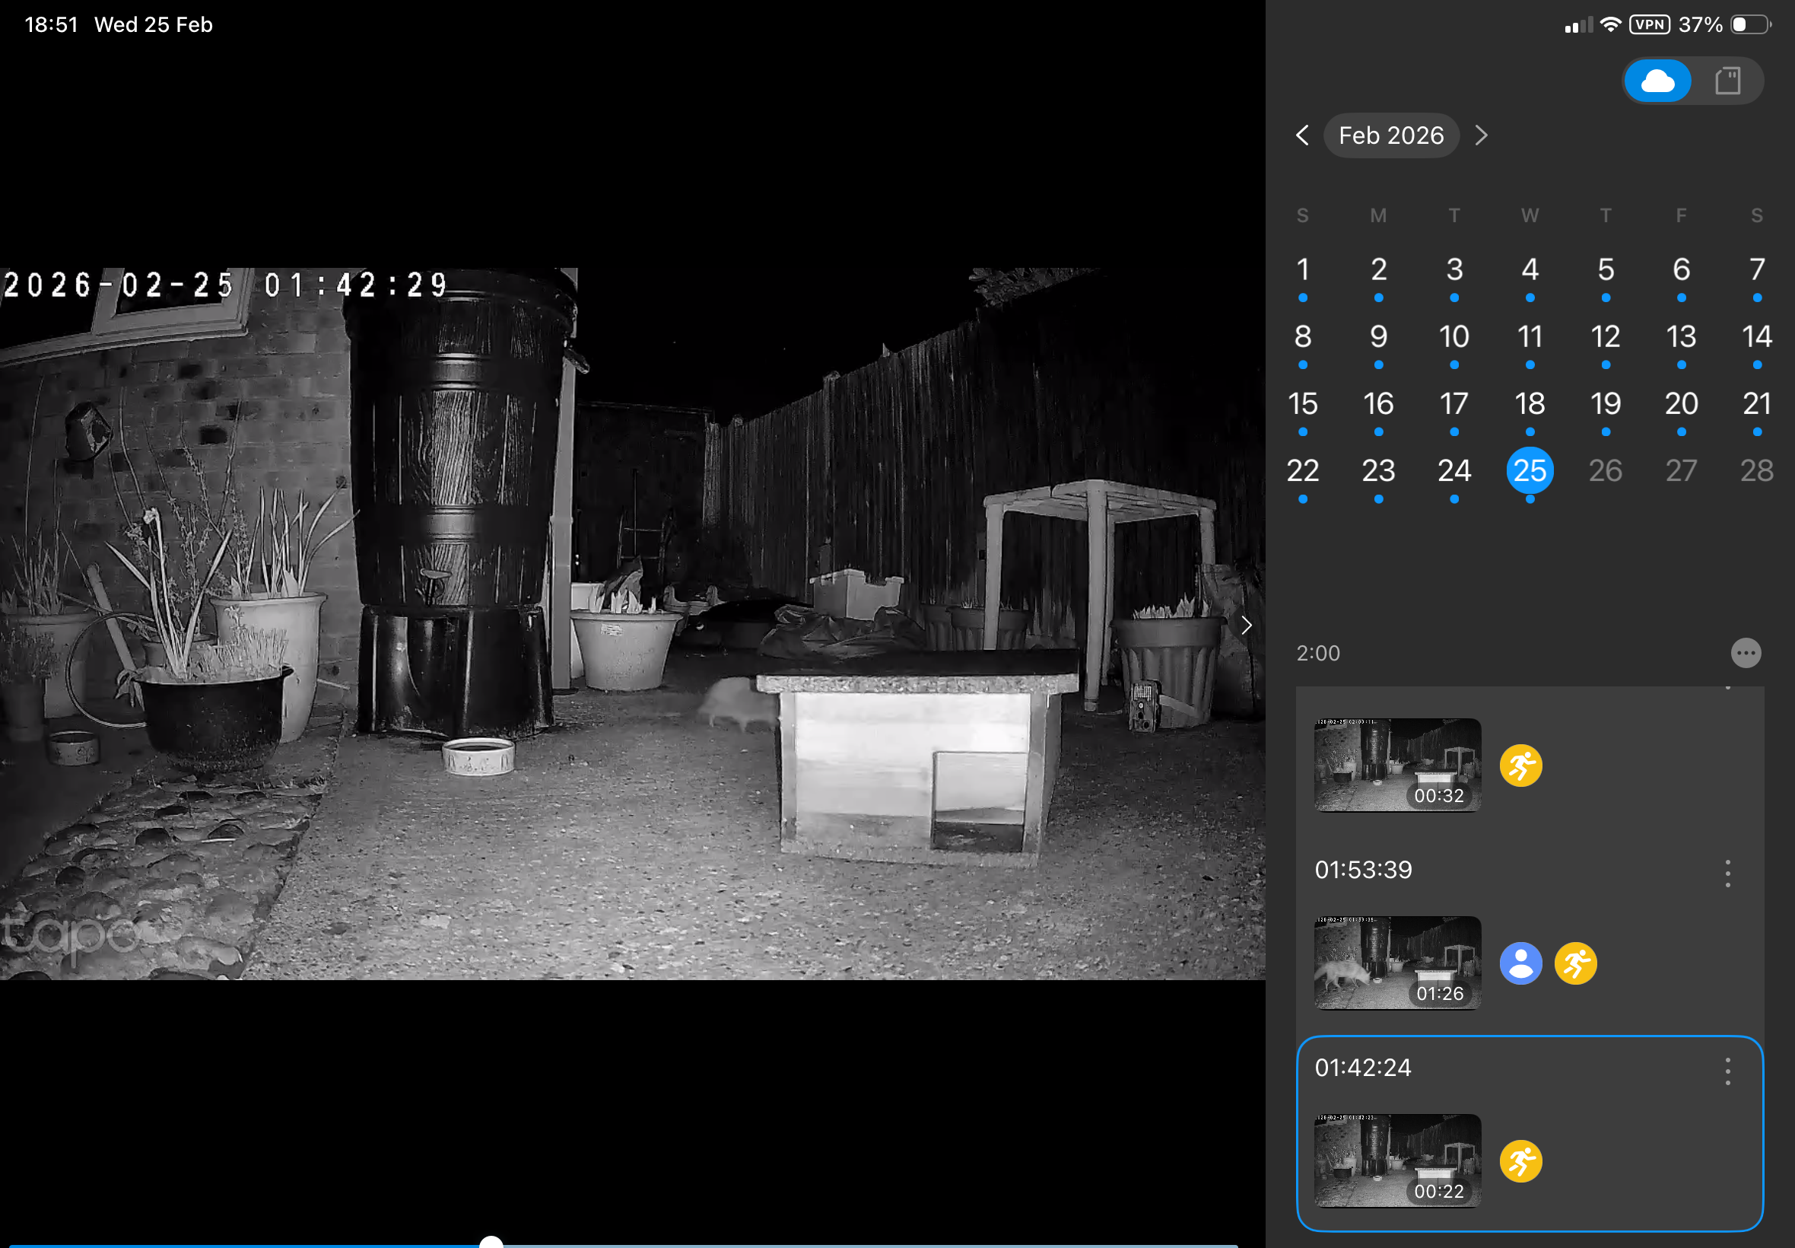
Task: Click motion icon on 01:53:39 clip
Action: point(1575,963)
